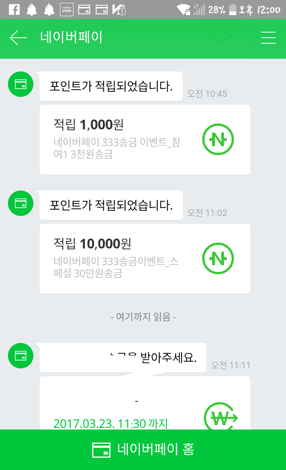
Task: Tap the battery icon in status bar
Action: (x=233, y=10)
